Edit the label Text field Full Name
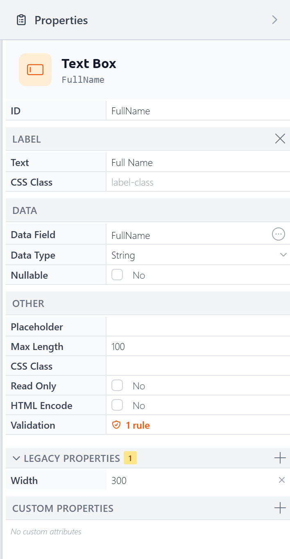Screen dimensions: 290x559 198,162
